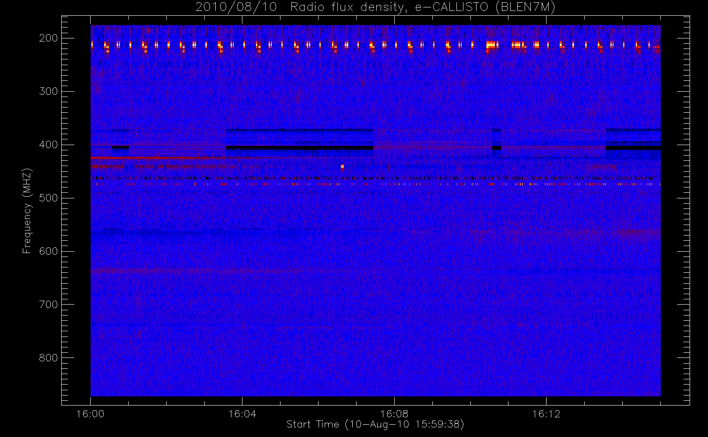Click the '16:08' time tick label
Screen dimensions: 708x437
coord(394,414)
